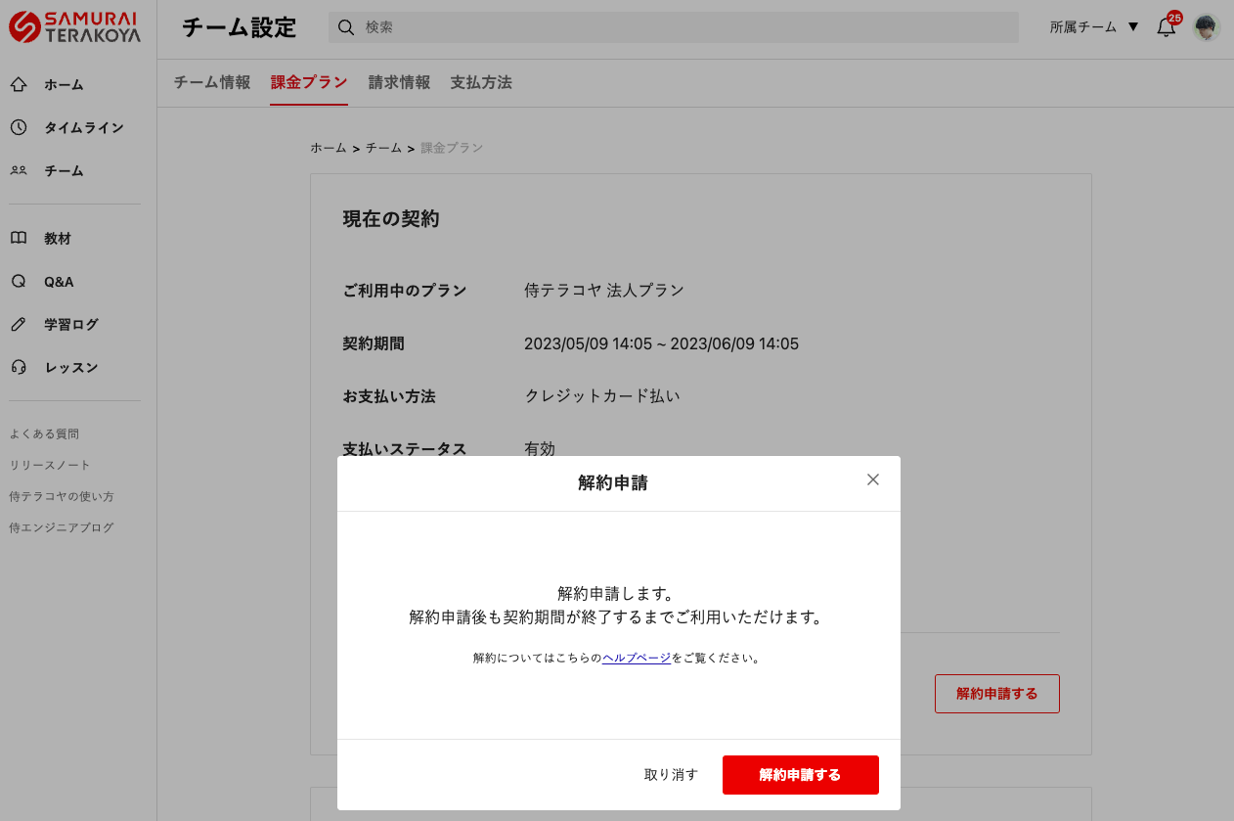1234x821 pixels.
Task: Click into the 検索 search field
Action: coord(684,27)
